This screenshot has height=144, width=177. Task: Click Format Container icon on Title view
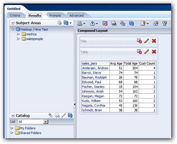click(139, 41)
